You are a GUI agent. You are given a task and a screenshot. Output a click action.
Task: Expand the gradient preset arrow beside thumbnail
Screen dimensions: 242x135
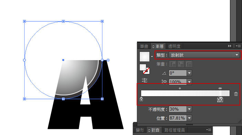152,56
